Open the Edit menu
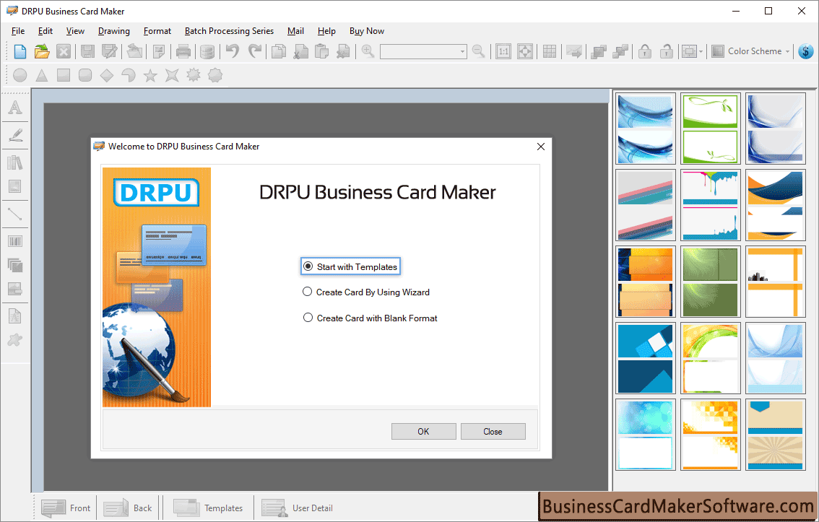Screen dimensions: 819x522 45,31
